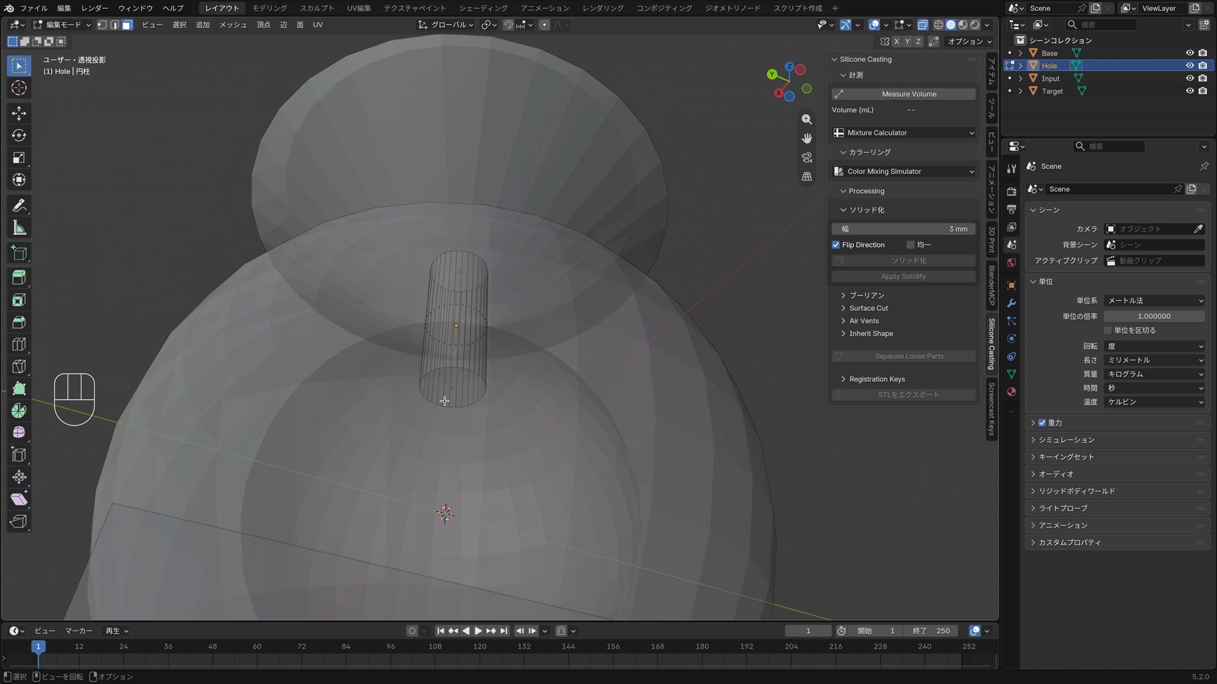
Task: Select the Rip Region tool
Action: coord(19,521)
